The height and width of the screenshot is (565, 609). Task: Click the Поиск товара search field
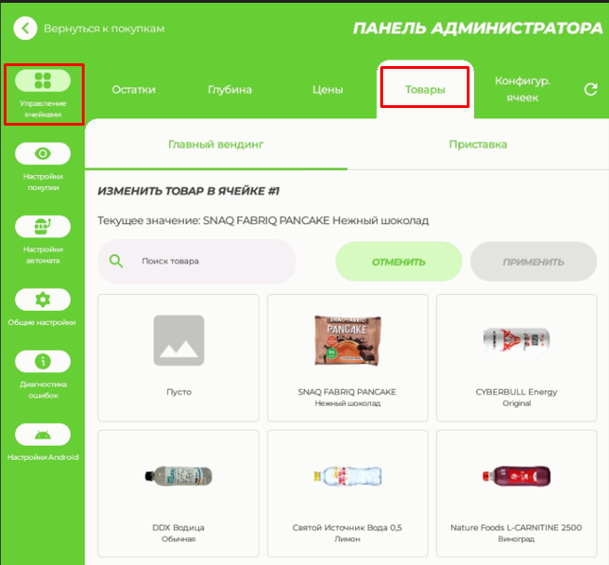[x=209, y=261]
